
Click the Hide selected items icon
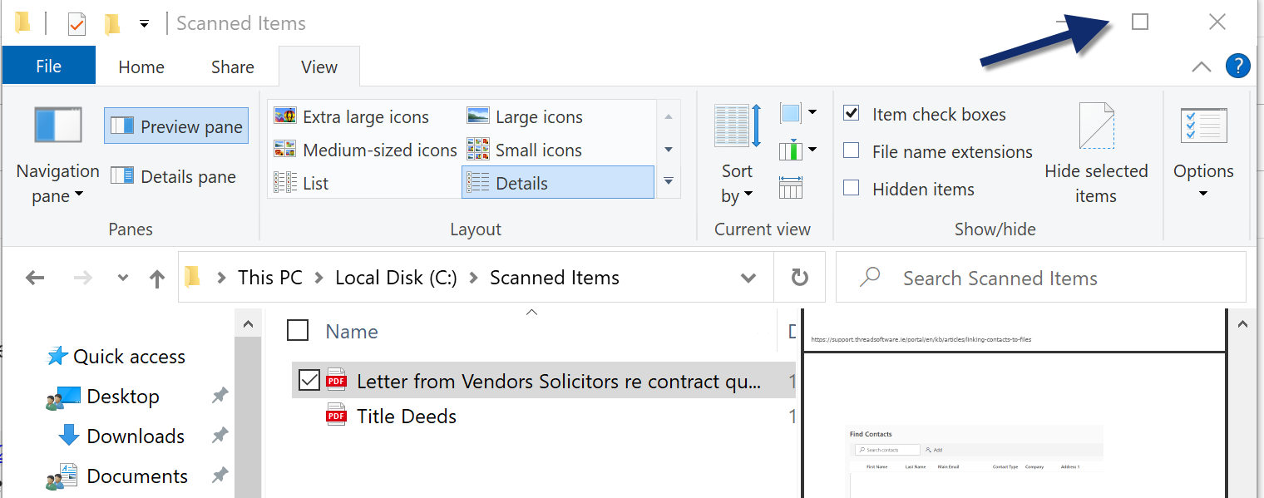click(1095, 126)
